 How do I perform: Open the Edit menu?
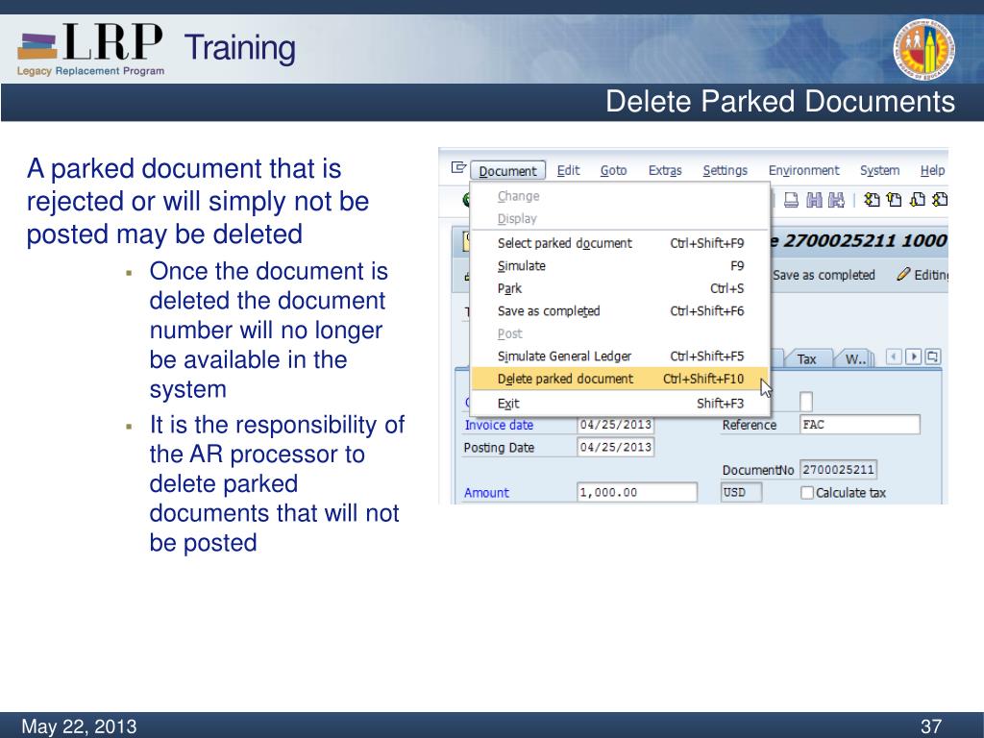(568, 170)
